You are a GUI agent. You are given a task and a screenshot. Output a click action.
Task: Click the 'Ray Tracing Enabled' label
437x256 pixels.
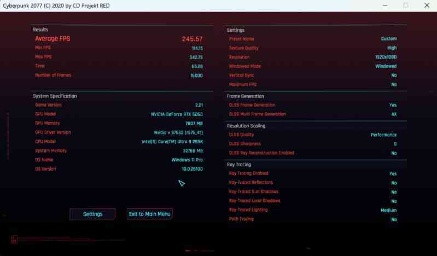pyautogui.click(x=249, y=173)
